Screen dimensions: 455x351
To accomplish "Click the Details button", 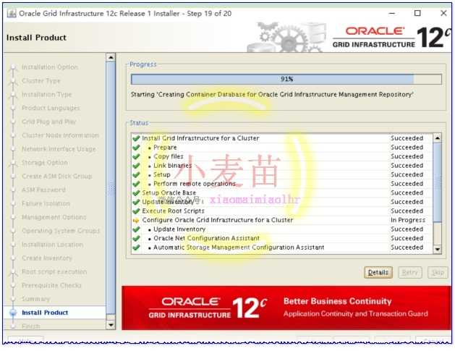I will (x=378, y=272).
